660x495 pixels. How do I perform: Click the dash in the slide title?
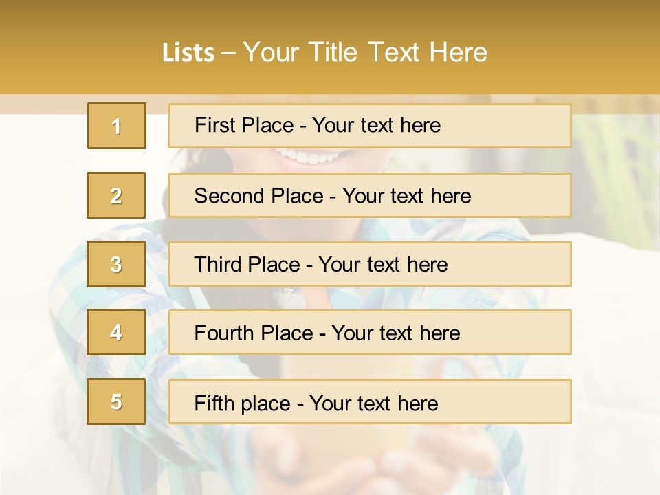click(x=228, y=53)
